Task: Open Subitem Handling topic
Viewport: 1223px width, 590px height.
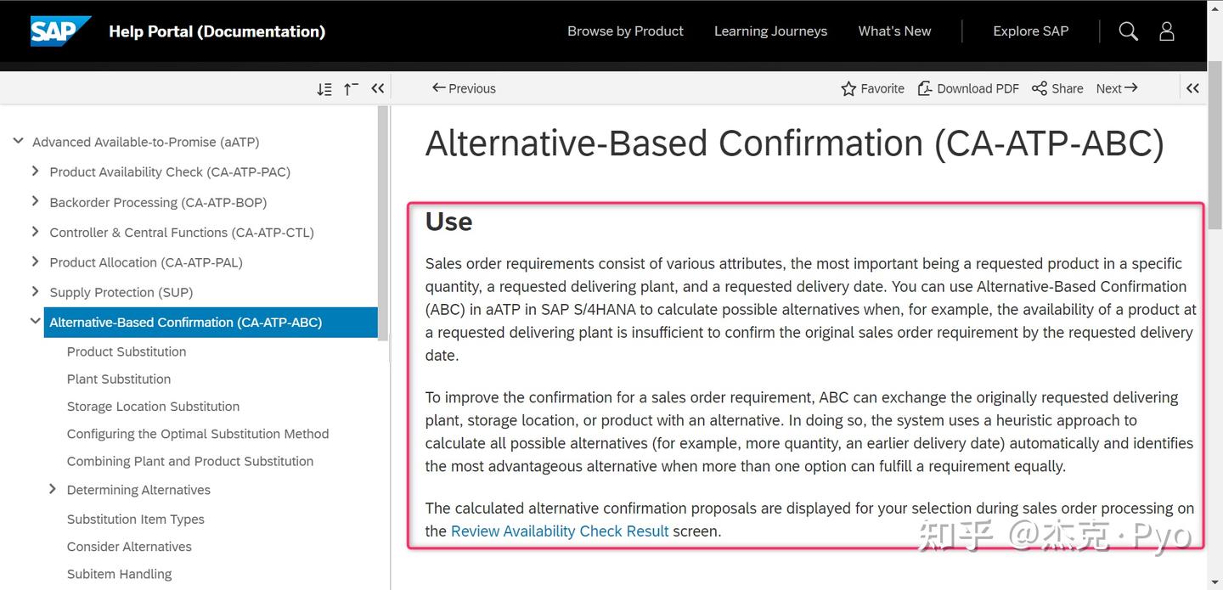Action: click(x=119, y=574)
